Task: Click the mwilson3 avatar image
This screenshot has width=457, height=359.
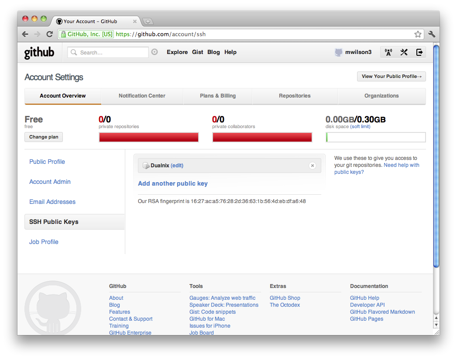Action: 339,52
